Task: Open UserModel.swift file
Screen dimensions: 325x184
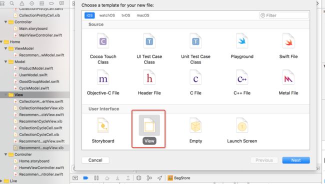Action: (33, 75)
